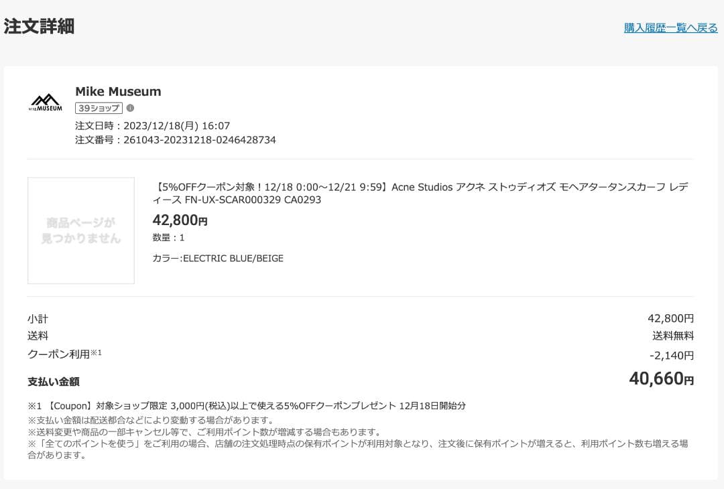Click the 支払い金額 label

click(53, 381)
